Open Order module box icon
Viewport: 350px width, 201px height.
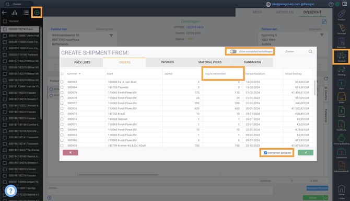[x=341, y=98]
